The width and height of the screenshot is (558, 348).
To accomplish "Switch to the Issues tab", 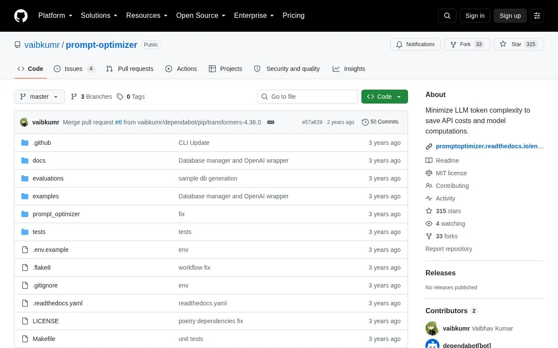I will (x=74, y=69).
